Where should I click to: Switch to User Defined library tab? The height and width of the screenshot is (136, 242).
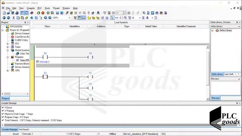[x=229, y=74]
